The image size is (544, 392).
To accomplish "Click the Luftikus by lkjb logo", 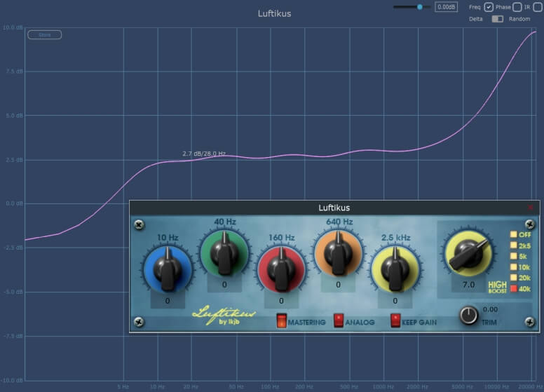I will tap(224, 315).
